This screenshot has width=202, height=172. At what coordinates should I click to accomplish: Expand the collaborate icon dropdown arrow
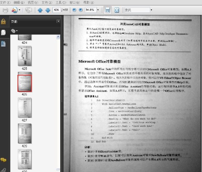point(20,10)
